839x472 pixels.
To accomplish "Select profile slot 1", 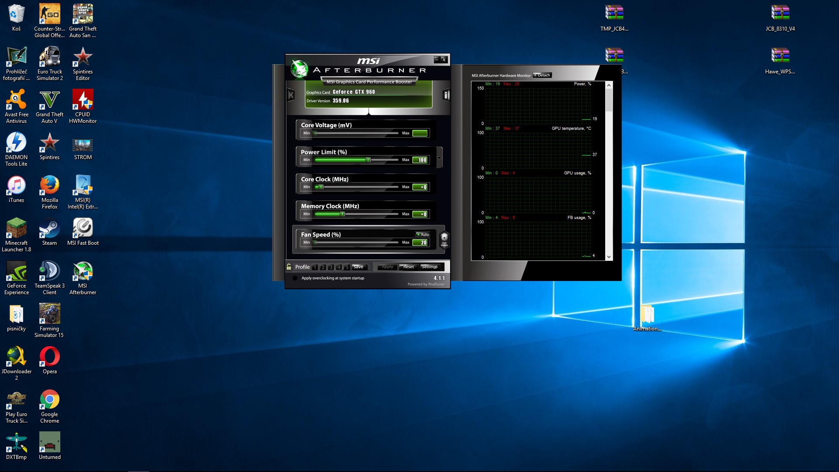I will click(x=315, y=267).
